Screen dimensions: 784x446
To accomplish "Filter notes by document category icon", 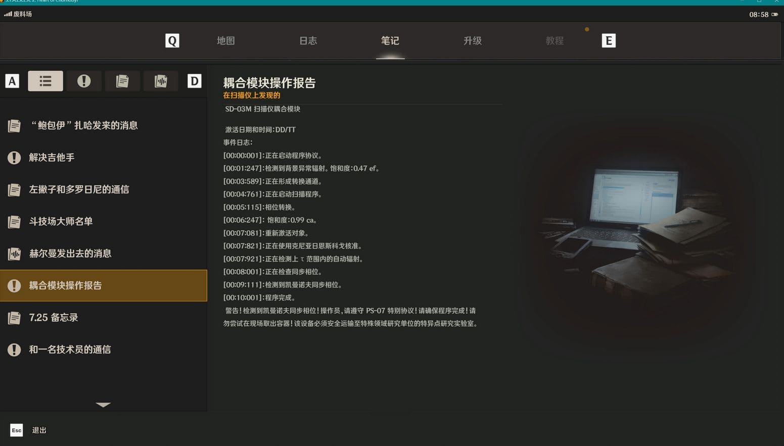I will 122,81.
